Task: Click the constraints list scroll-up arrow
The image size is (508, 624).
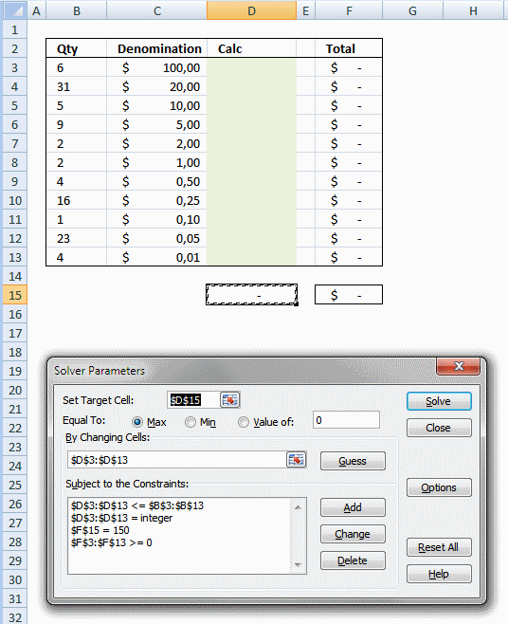Action: 298,507
